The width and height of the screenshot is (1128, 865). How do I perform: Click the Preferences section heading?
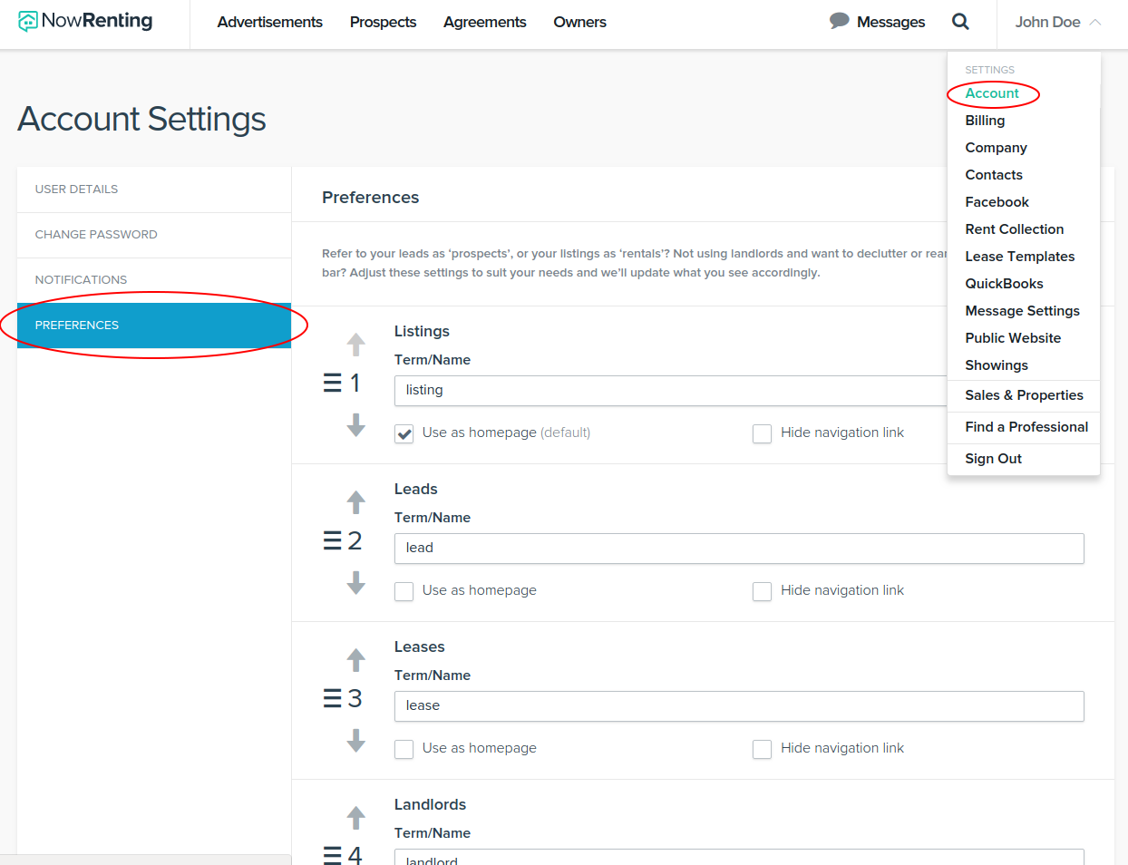coord(370,198)
